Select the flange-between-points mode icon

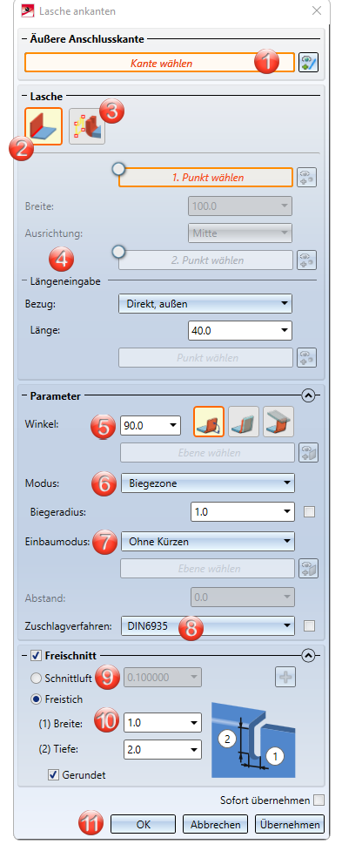(87, 126)
